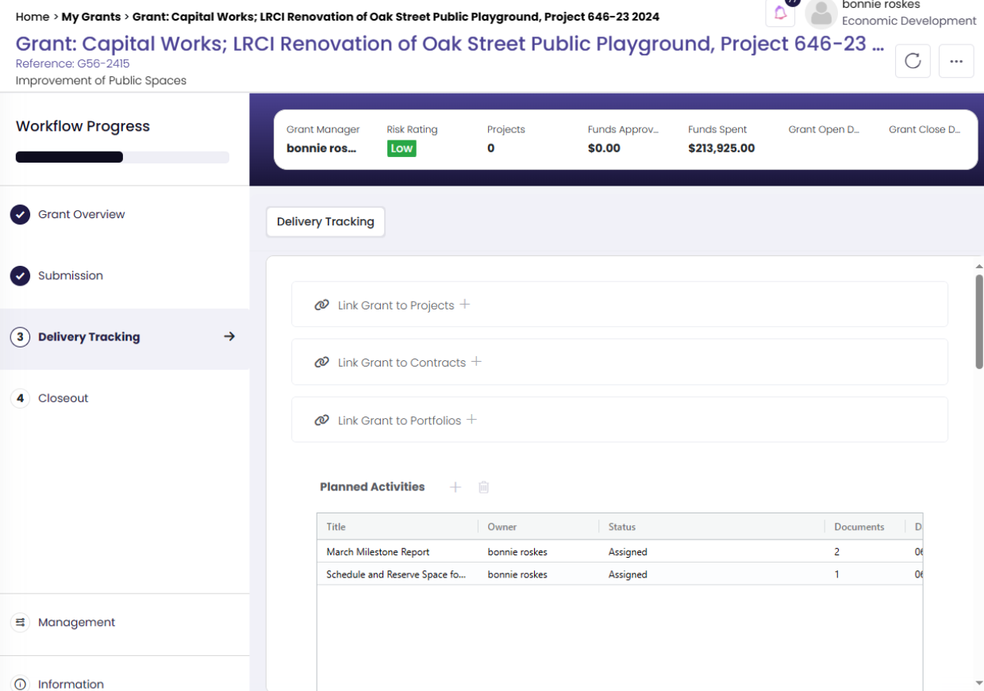The height and width of the screenshot is (691, 984).
Task: Add a project link with the plus
Action: click(x=465, y=304)
